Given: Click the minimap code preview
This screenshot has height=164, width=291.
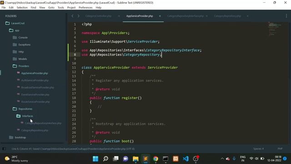Looking at the screenshot, I should 275,29.
